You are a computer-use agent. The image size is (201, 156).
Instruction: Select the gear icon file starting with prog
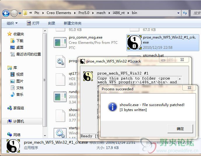60,61
